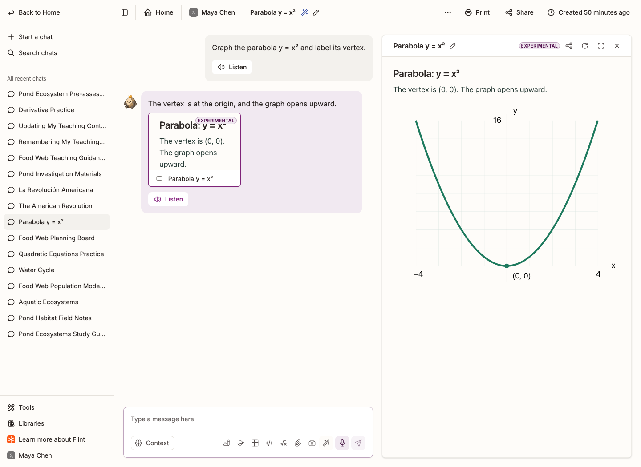Click the message input field

pyautogui.click(x=248, y=419)
